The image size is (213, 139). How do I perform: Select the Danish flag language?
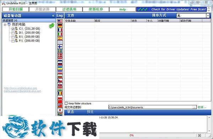60,55
